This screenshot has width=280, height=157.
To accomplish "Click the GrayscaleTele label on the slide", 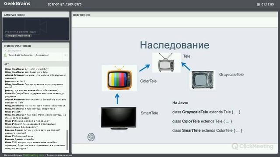I will coord(231,75).
